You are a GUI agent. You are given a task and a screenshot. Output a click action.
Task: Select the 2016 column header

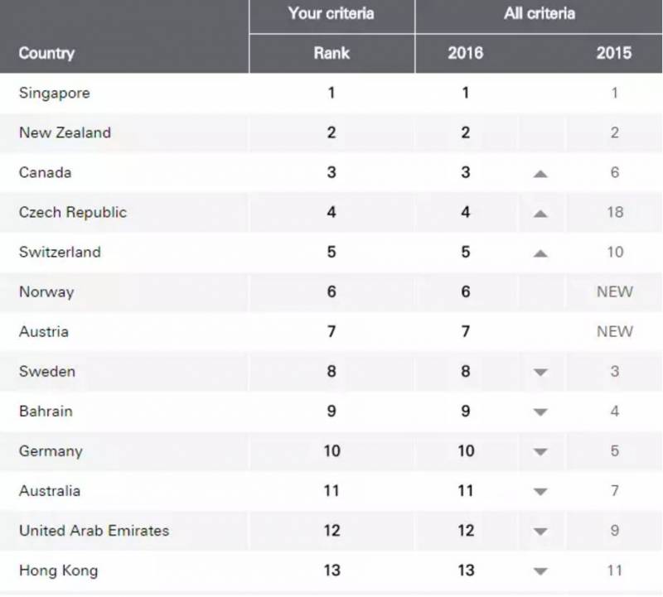465,53
